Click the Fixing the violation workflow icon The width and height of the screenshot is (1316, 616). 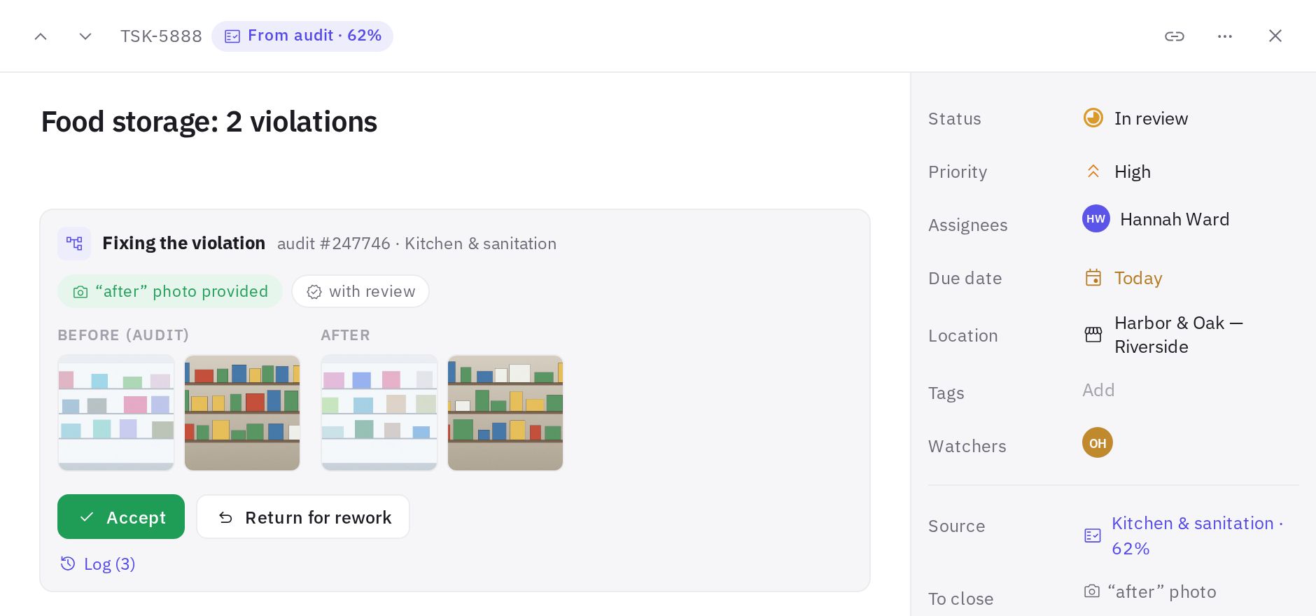click(74, 244)
